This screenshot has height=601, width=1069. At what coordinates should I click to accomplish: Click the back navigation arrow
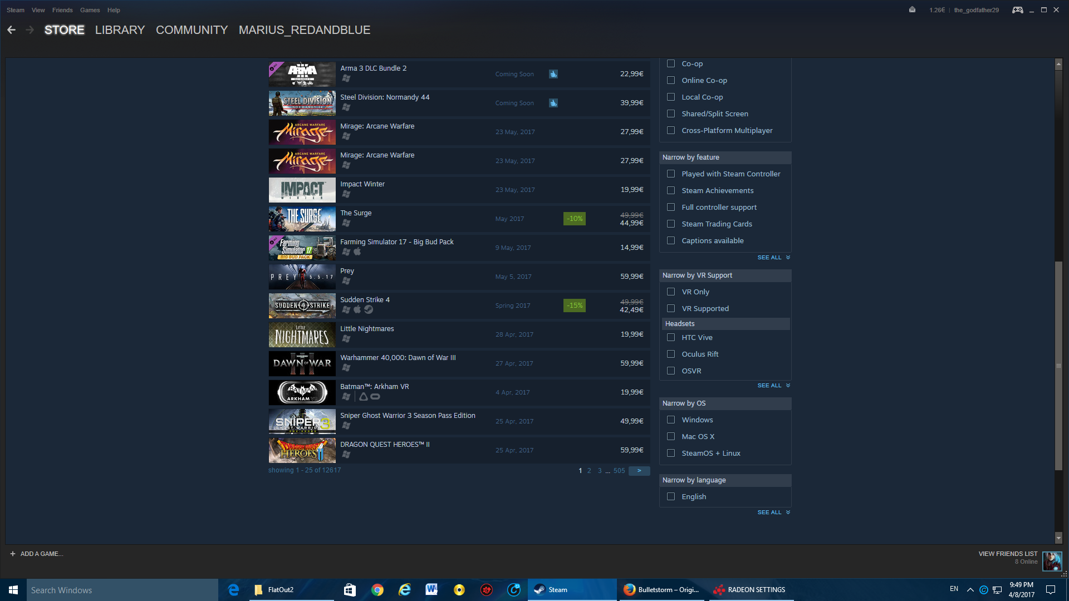[x=11, y=30]
